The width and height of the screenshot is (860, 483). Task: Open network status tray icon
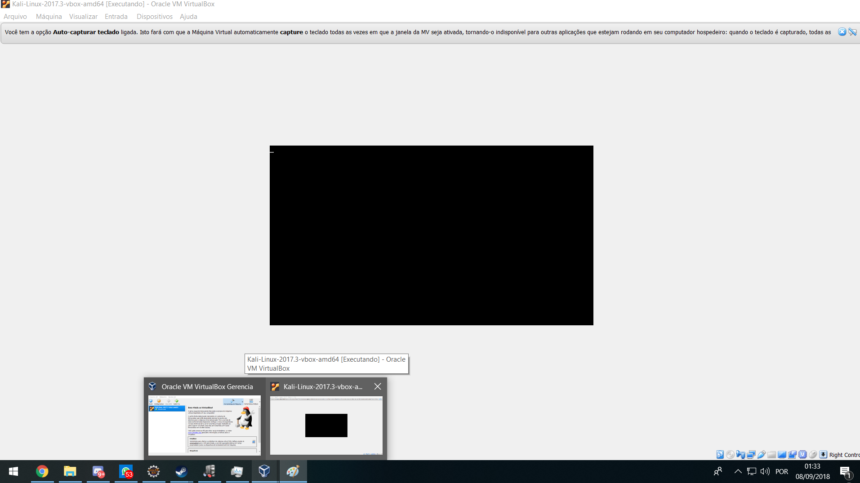(752, 471)
